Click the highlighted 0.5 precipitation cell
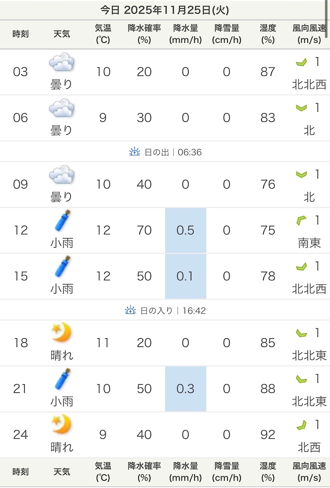 pyautogui.click(x=185, y=230)
